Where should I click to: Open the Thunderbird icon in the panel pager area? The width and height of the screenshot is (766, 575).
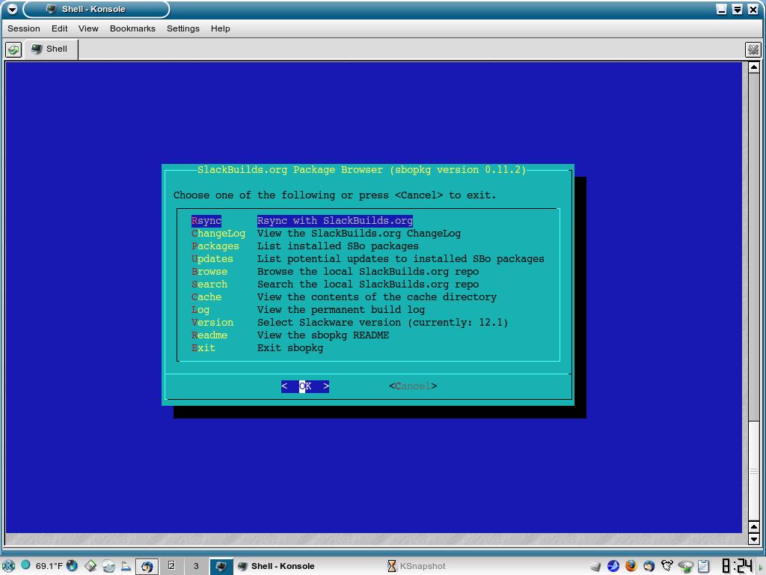pyautogui.click(x=147, y=566)
